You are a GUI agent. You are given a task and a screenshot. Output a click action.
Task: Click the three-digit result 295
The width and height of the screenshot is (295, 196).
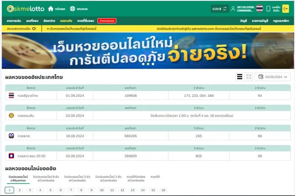coord(199,136)
